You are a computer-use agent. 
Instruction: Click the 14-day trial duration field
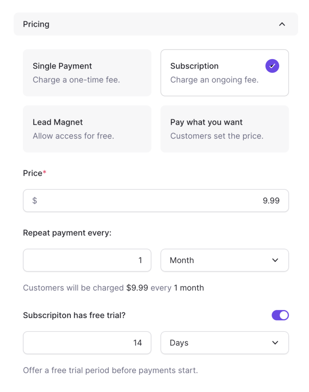(x=87, y=343)
